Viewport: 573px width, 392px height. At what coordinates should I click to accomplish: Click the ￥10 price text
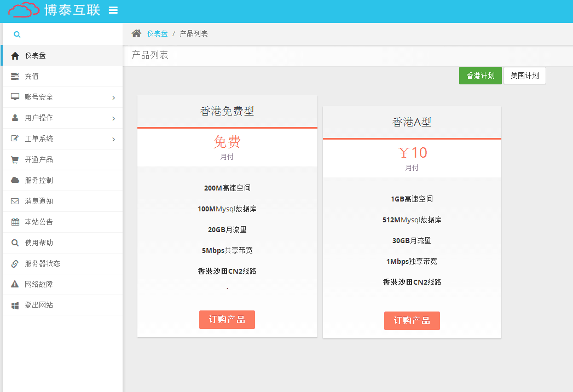[x=412, y=153]
